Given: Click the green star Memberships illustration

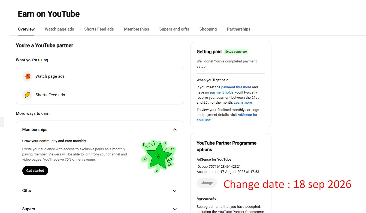Looking at the screenshot, I should [x=158, y=156].
